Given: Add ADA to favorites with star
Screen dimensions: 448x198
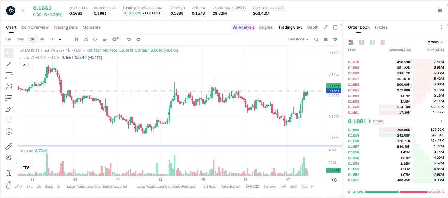Looking at the screenshot, I should click(23, 11).
